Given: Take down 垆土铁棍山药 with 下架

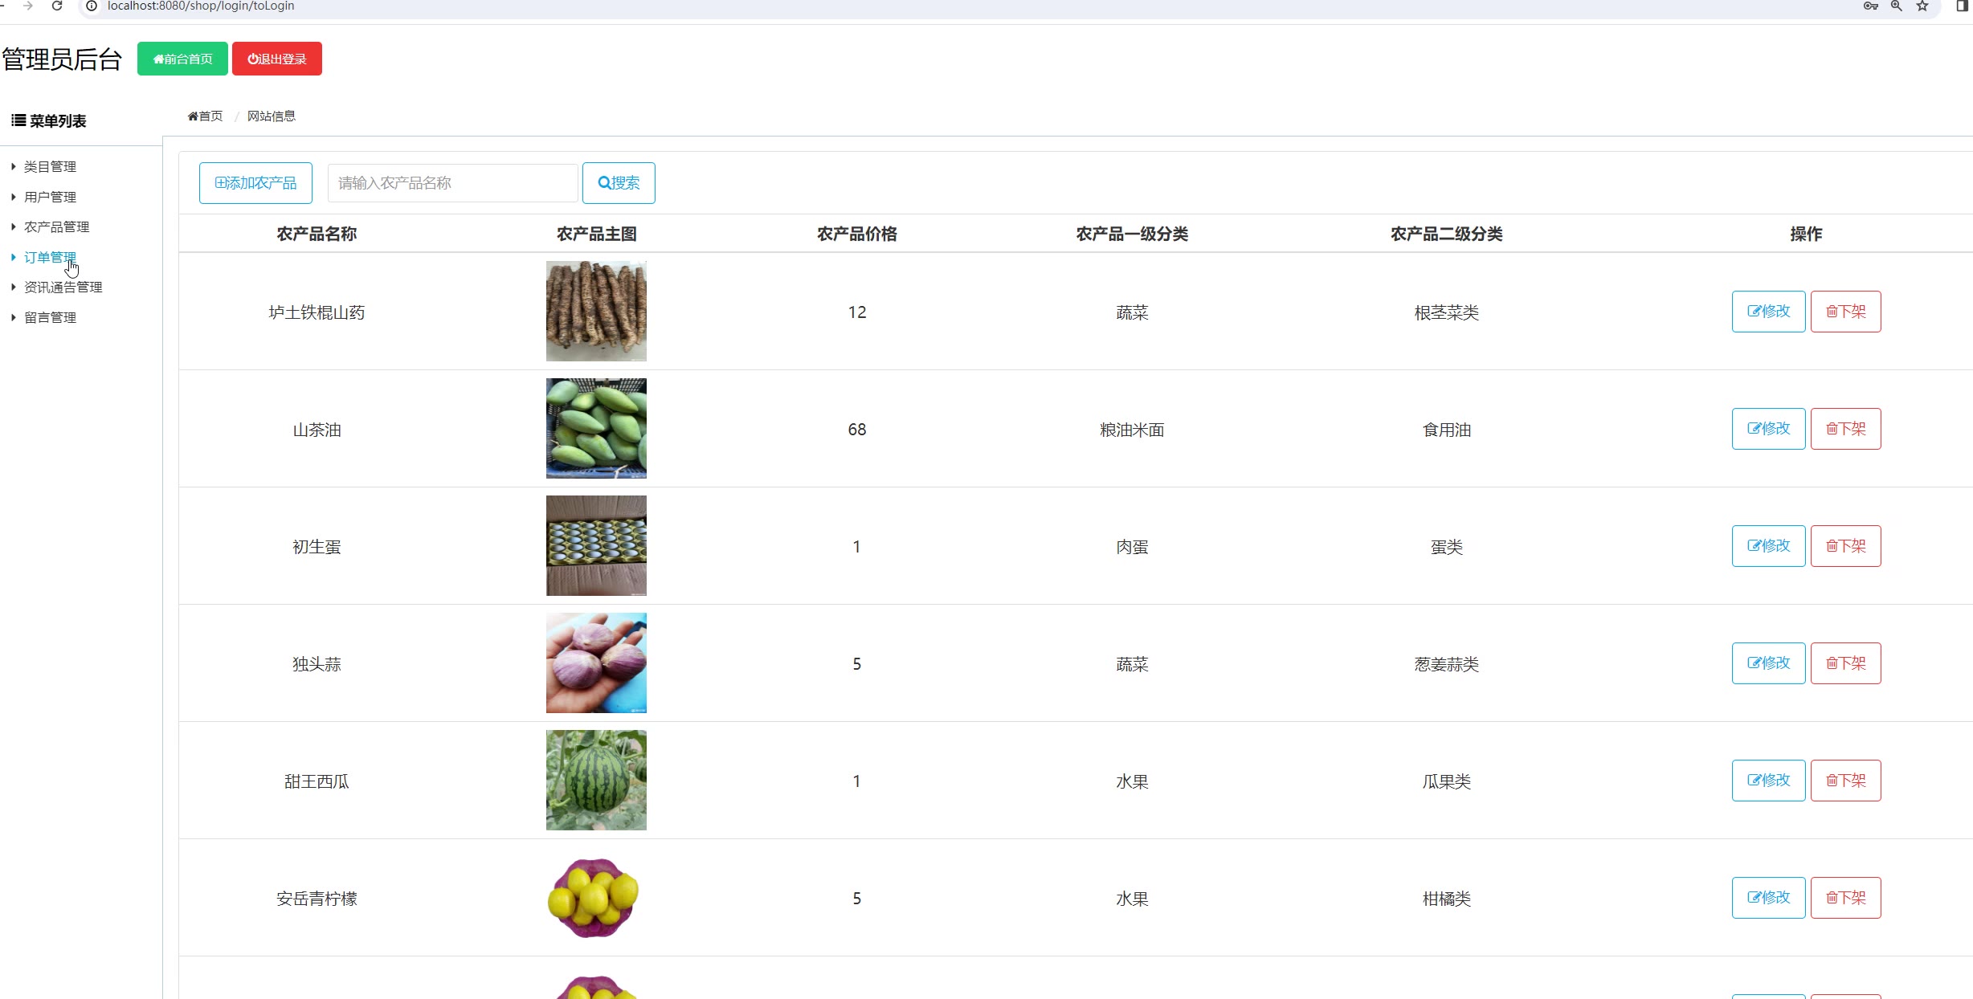Looking at the screenshot, I should click(1845, 312).
